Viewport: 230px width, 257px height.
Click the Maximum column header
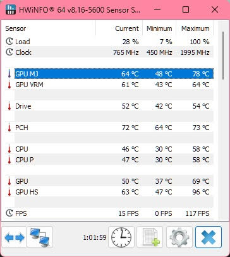tap(195, 28)
